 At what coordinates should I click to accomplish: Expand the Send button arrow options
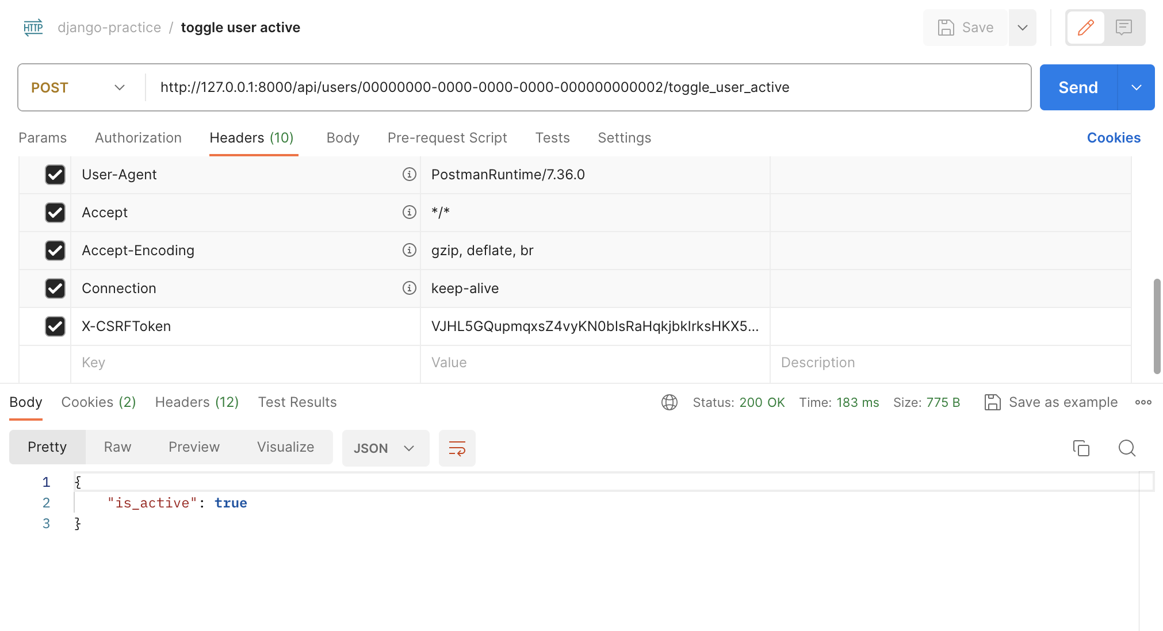point(1136,87)
